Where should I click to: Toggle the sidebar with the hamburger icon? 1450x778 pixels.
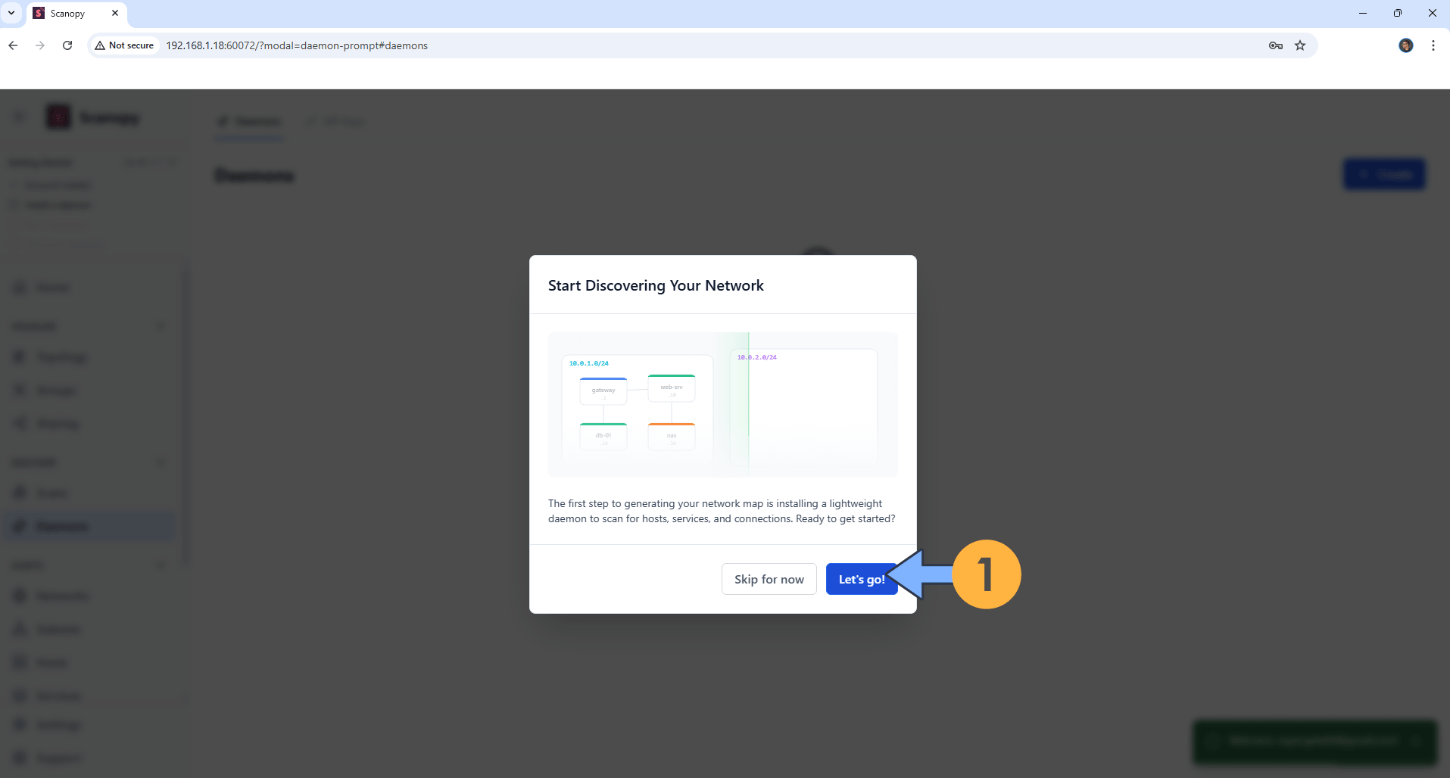[x=19, y=116]
